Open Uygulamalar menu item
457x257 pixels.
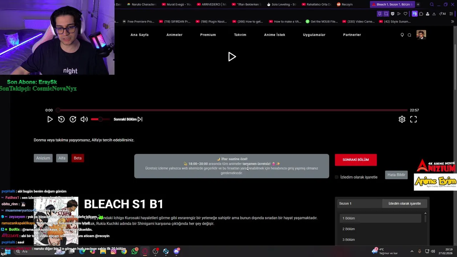[314, 35]
